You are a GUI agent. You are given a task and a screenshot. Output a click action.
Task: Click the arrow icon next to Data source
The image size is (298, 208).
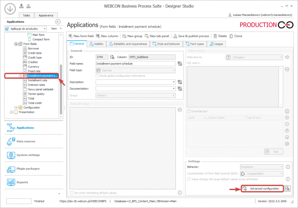coord(287,57)
